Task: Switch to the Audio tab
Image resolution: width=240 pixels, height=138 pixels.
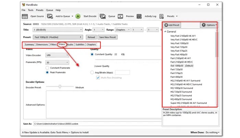Action: coord(70,45)
